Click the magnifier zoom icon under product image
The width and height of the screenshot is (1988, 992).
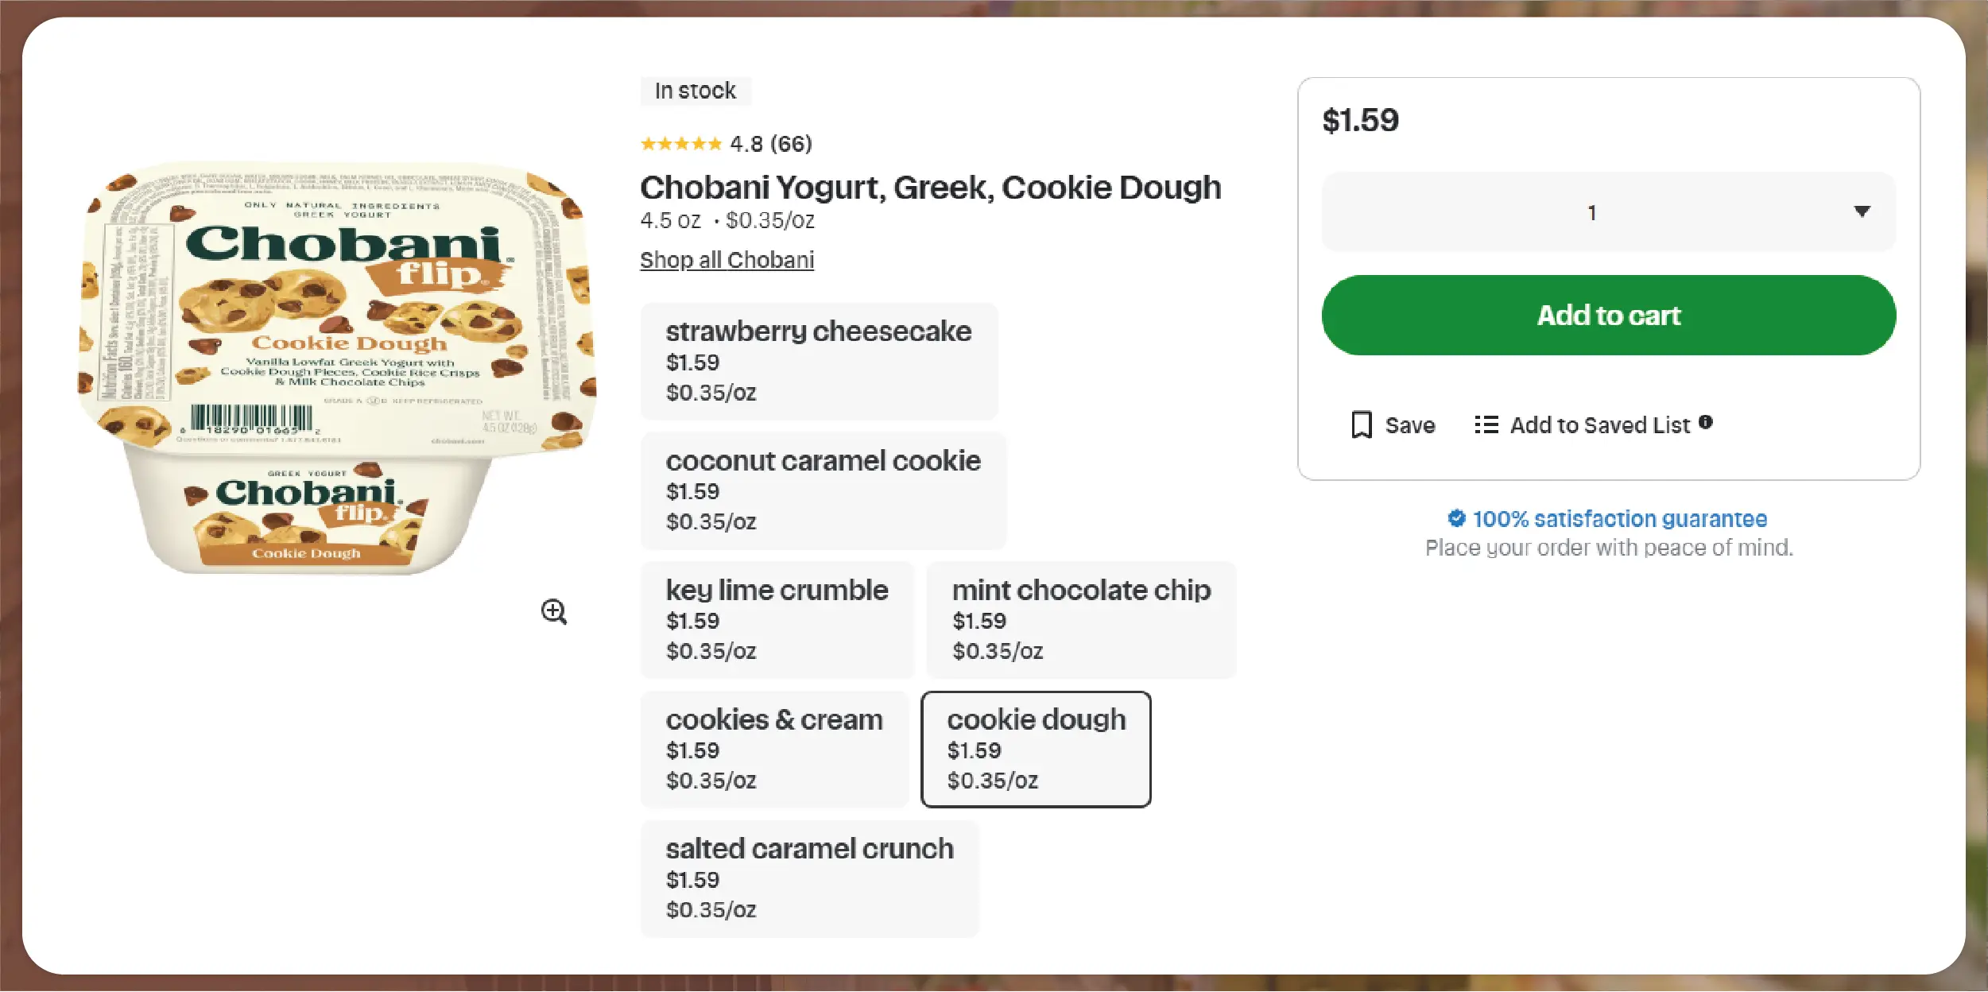coord(554,612)
